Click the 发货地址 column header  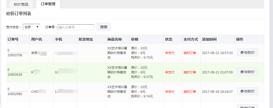[86, 39]
